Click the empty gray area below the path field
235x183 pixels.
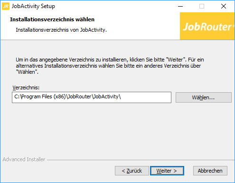[117, 129]
